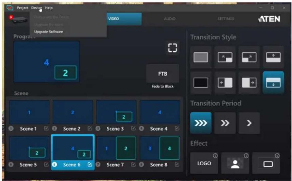Select Scene 8 side-by-side thumbnail

160,148
